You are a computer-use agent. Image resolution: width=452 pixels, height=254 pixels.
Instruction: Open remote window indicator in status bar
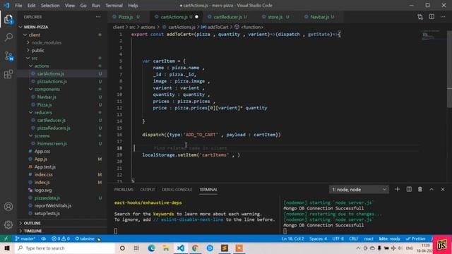[x=6, y=238]
